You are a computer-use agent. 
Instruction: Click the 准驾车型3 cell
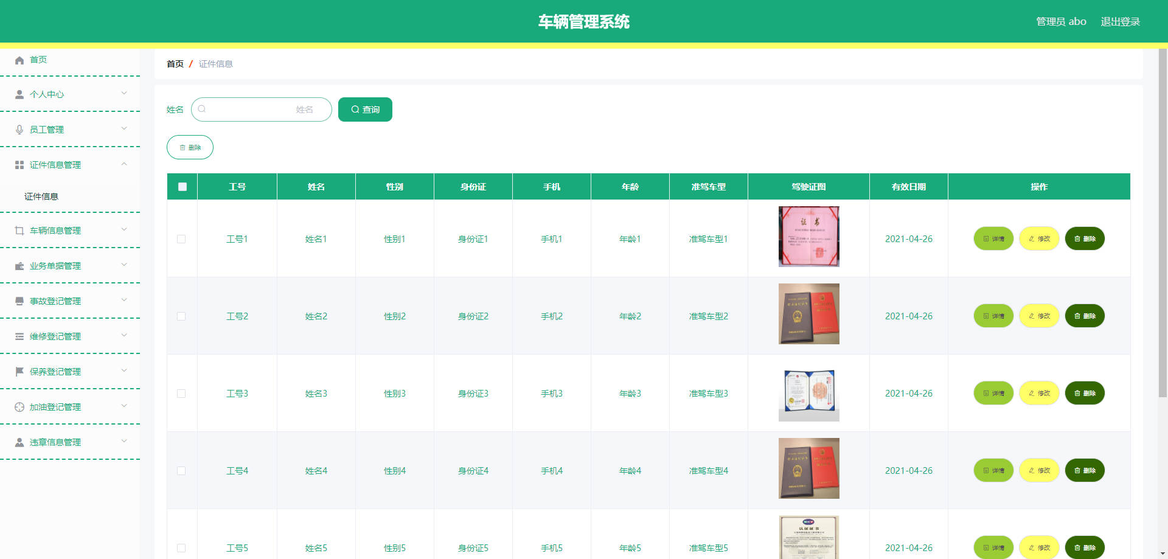tap(709, 394)
